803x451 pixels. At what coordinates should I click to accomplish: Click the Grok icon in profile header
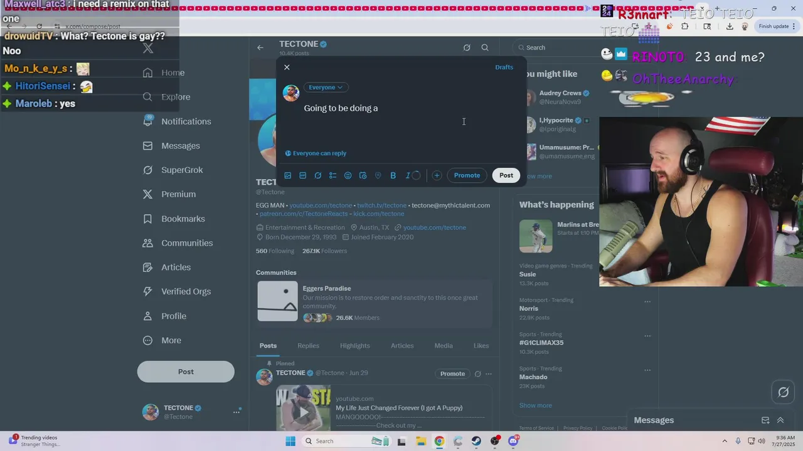coord(467,48)
